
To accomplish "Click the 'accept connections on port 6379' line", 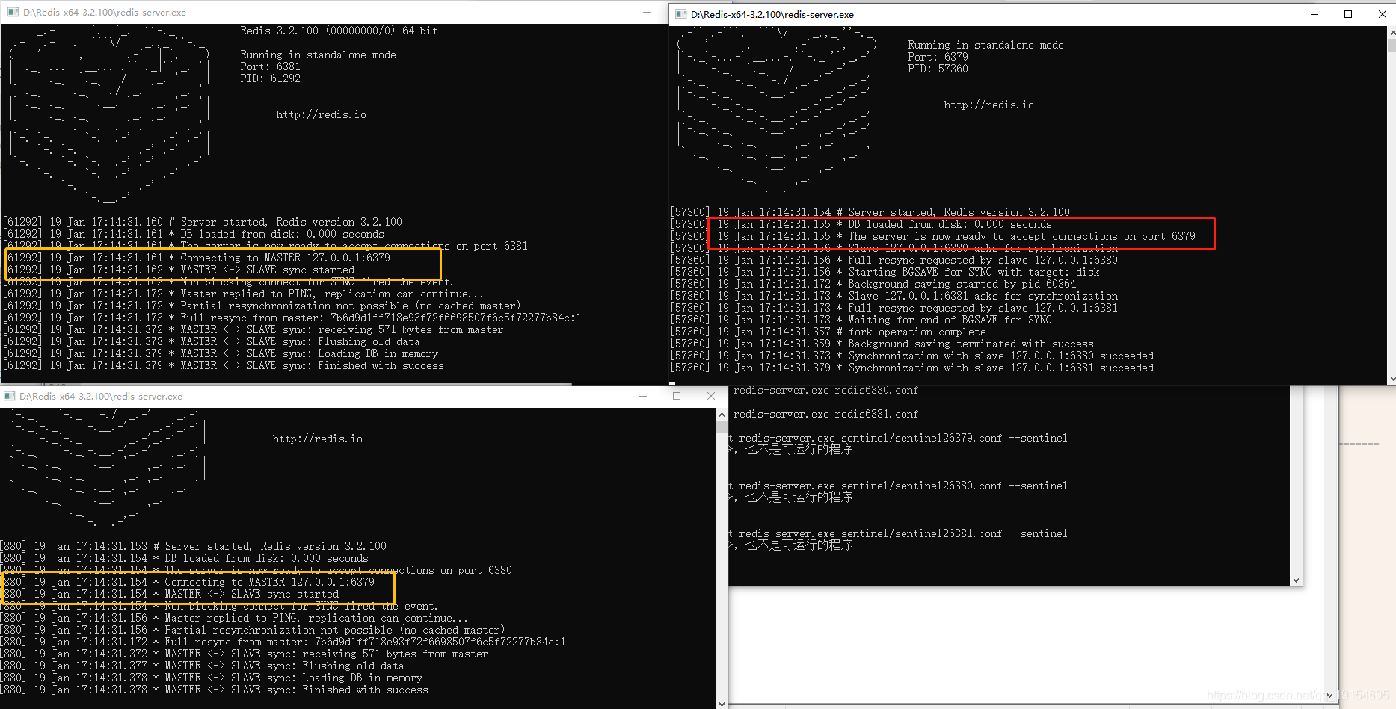I will [933, 236].
